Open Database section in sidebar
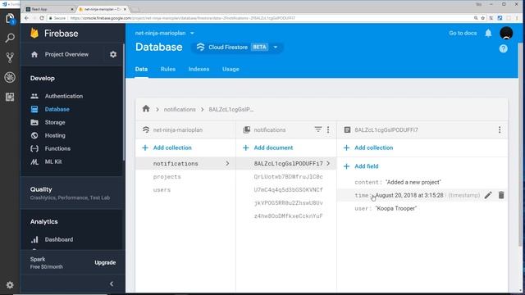Image resolution: width=525 pixels, height=295 pixels. [x=57, y=109]
